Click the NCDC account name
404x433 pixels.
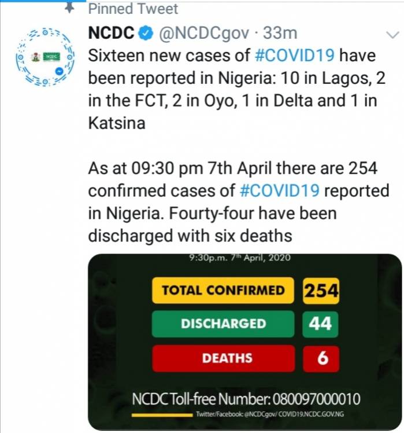point(111,33)
